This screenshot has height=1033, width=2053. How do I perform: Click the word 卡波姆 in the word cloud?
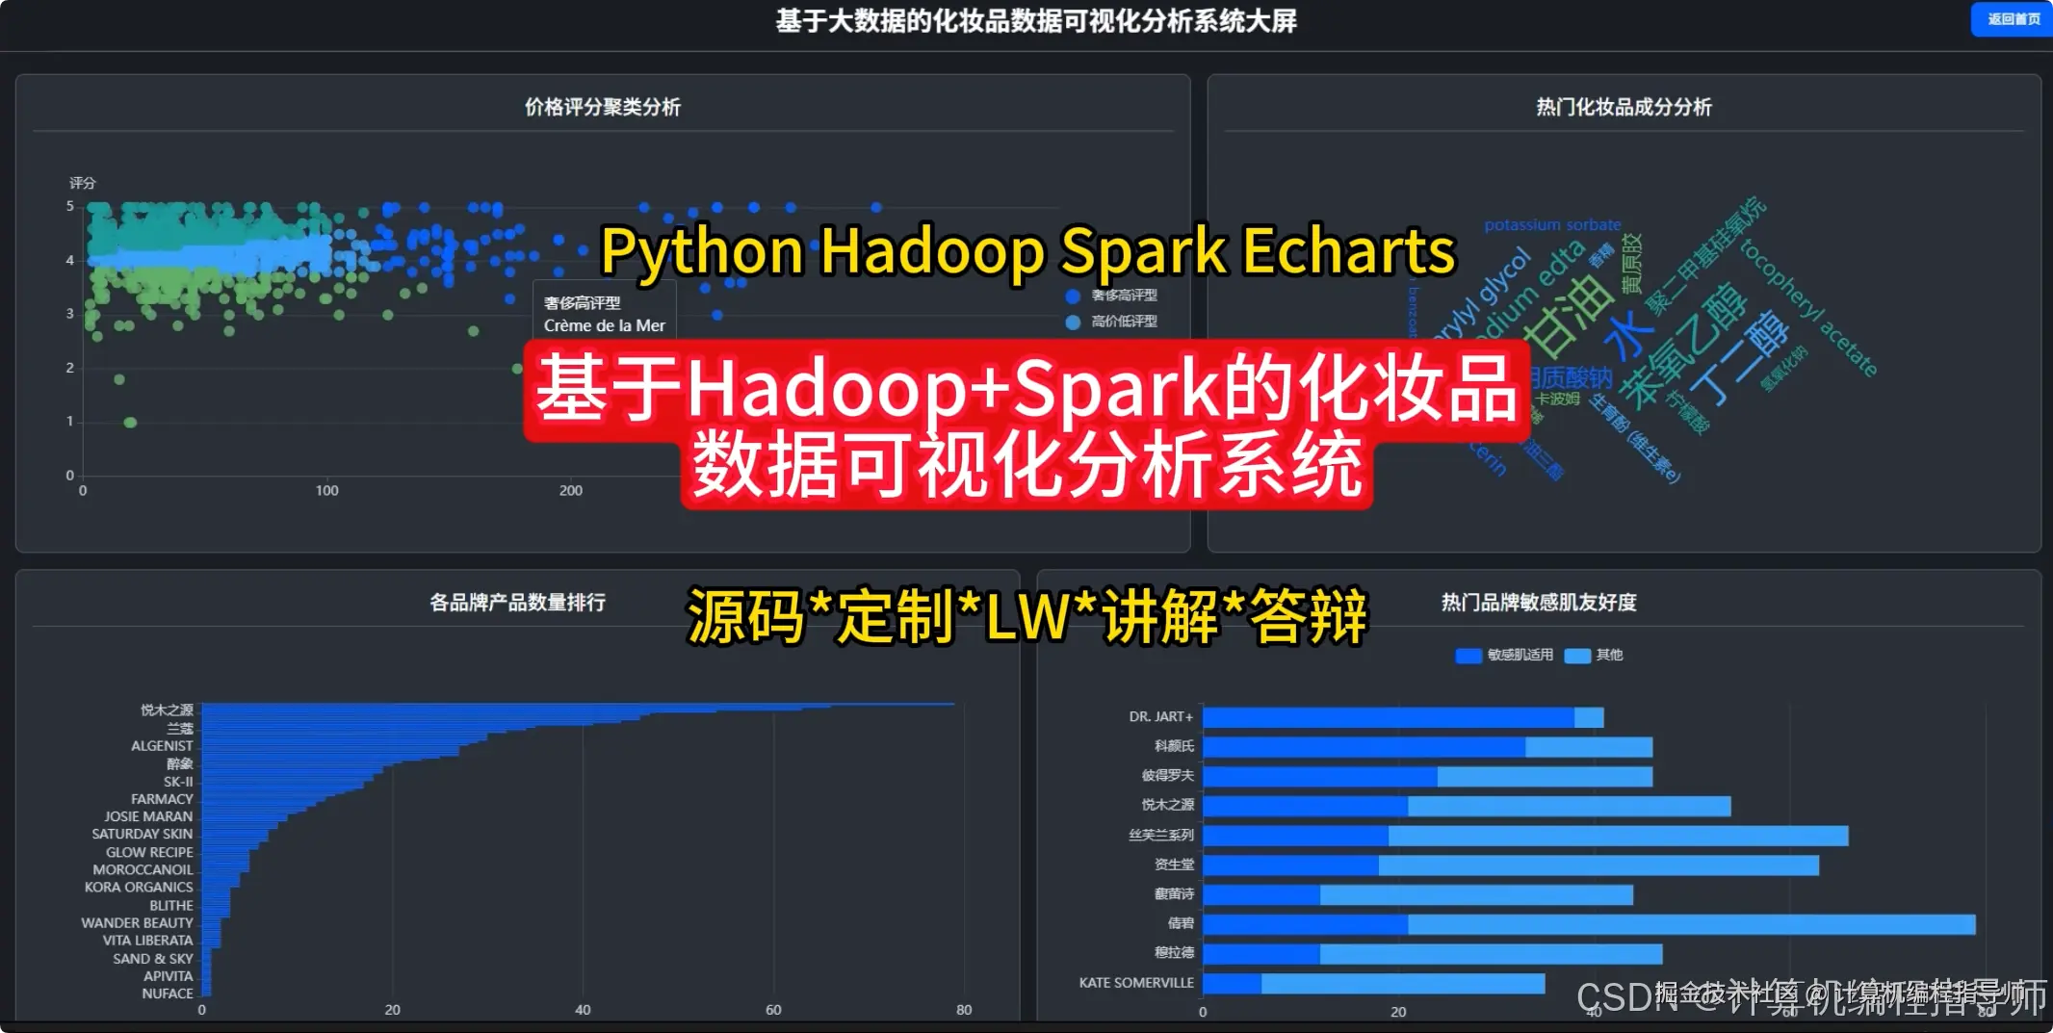point(1557,399)
